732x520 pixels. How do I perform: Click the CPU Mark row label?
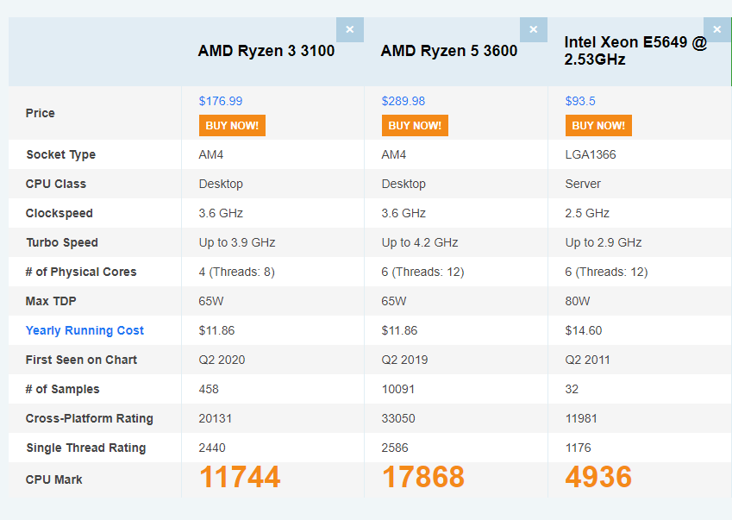point(53,479)
